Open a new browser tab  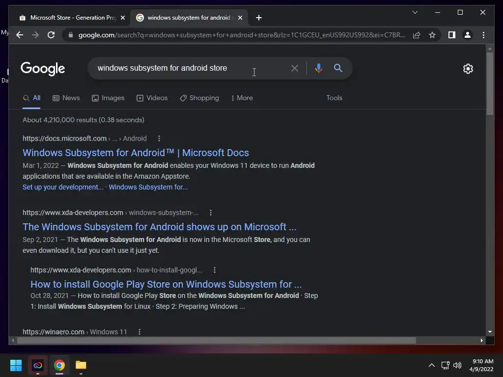[259, 18]
